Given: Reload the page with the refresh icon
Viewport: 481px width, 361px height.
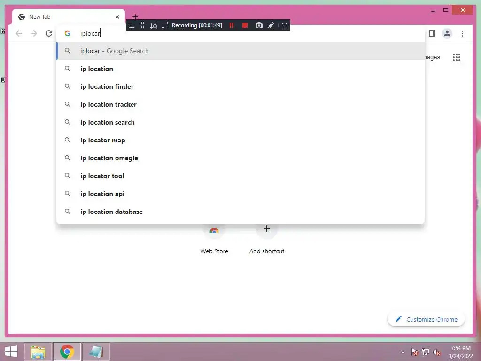Looking at the screenshot, I should pos(49,33).
